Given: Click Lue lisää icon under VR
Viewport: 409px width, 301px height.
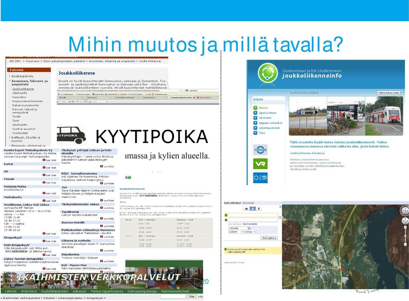Looking at the screenshot, I should [x=44, y=175].
